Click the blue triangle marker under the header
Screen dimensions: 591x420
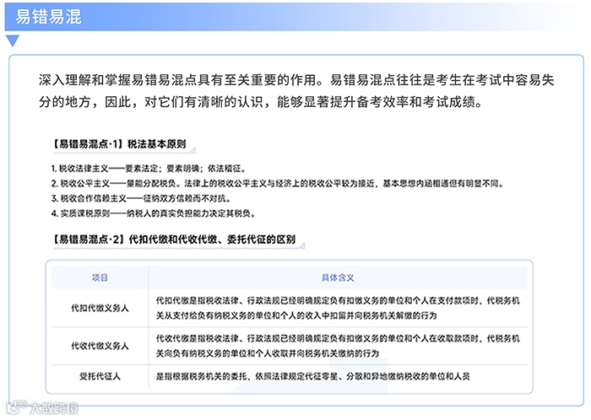[13, 40]
